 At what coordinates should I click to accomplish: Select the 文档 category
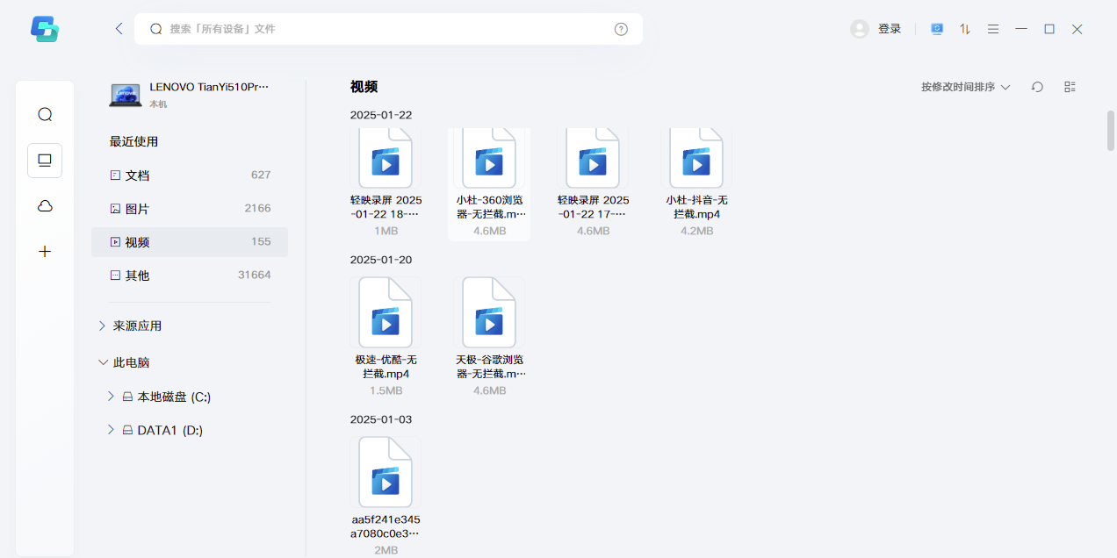tap(137, 175)
